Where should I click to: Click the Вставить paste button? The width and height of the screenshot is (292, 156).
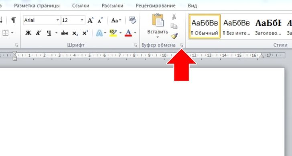coord(158,26)
